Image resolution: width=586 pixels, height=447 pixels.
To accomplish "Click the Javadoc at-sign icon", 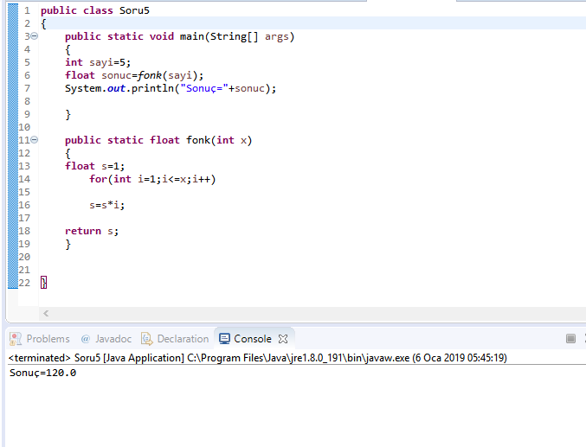I will (x=86, y=339).
